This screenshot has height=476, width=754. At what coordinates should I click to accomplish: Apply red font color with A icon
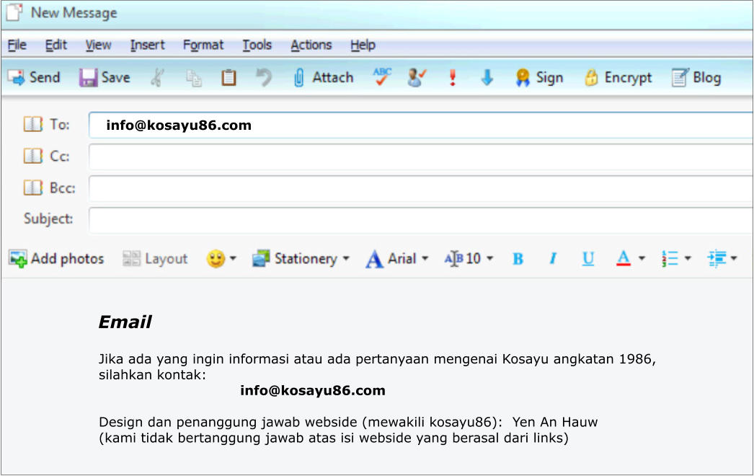(624, 259)
